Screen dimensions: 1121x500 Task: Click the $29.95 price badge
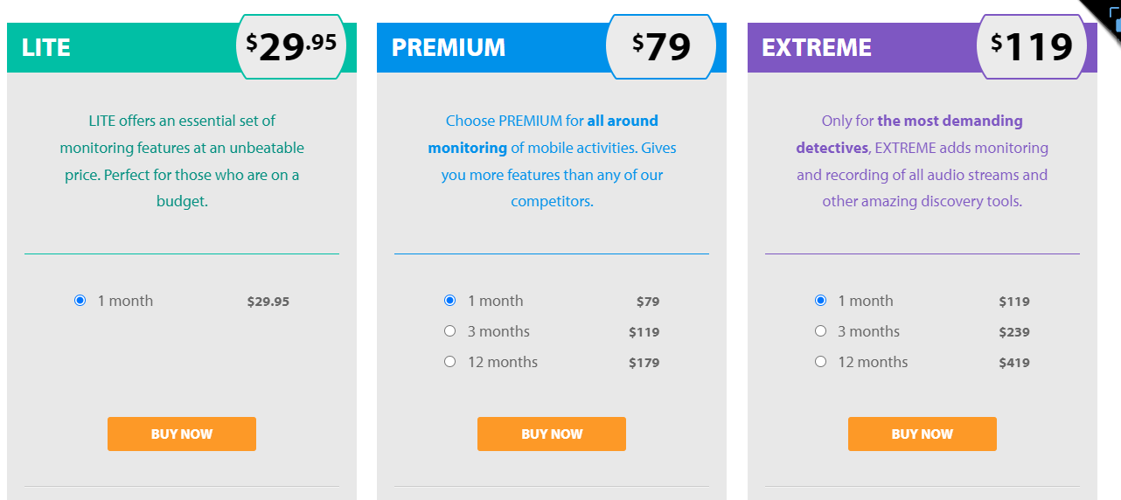(291, 47)
